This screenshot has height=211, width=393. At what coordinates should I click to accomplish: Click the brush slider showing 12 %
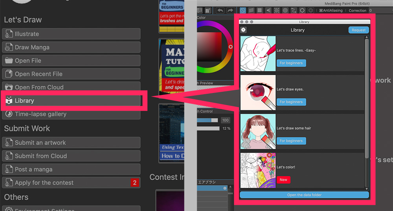208,129
